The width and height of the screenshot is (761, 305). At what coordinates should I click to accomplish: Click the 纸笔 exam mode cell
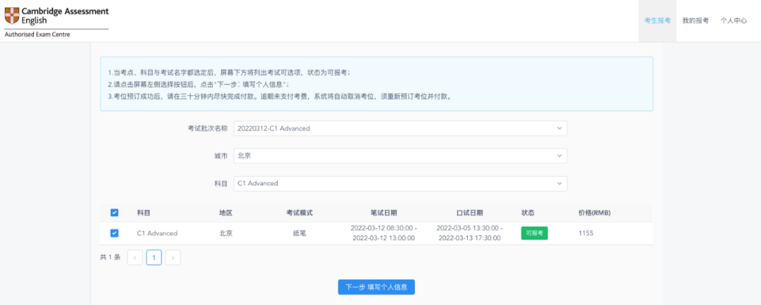click(299, 233)
